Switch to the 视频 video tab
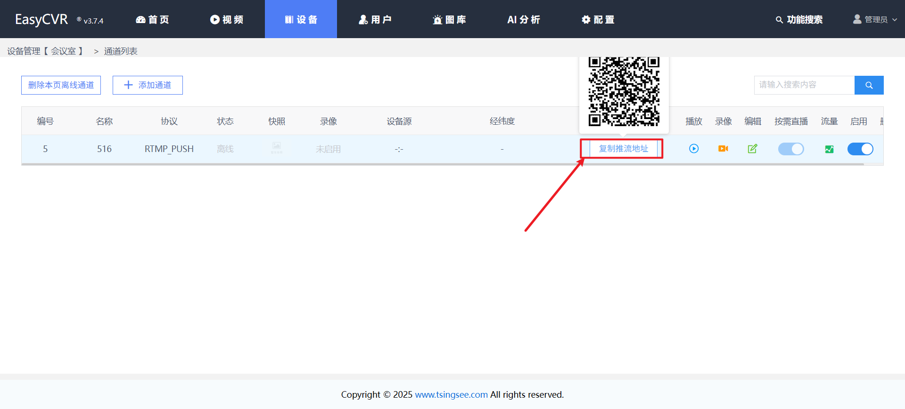 tap(227, 19)
